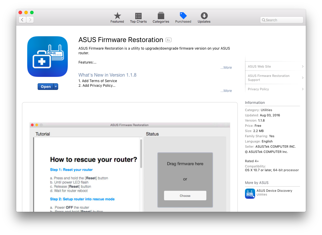Click the app screenshot preview
322x235 pixels.
coord(130,167)
